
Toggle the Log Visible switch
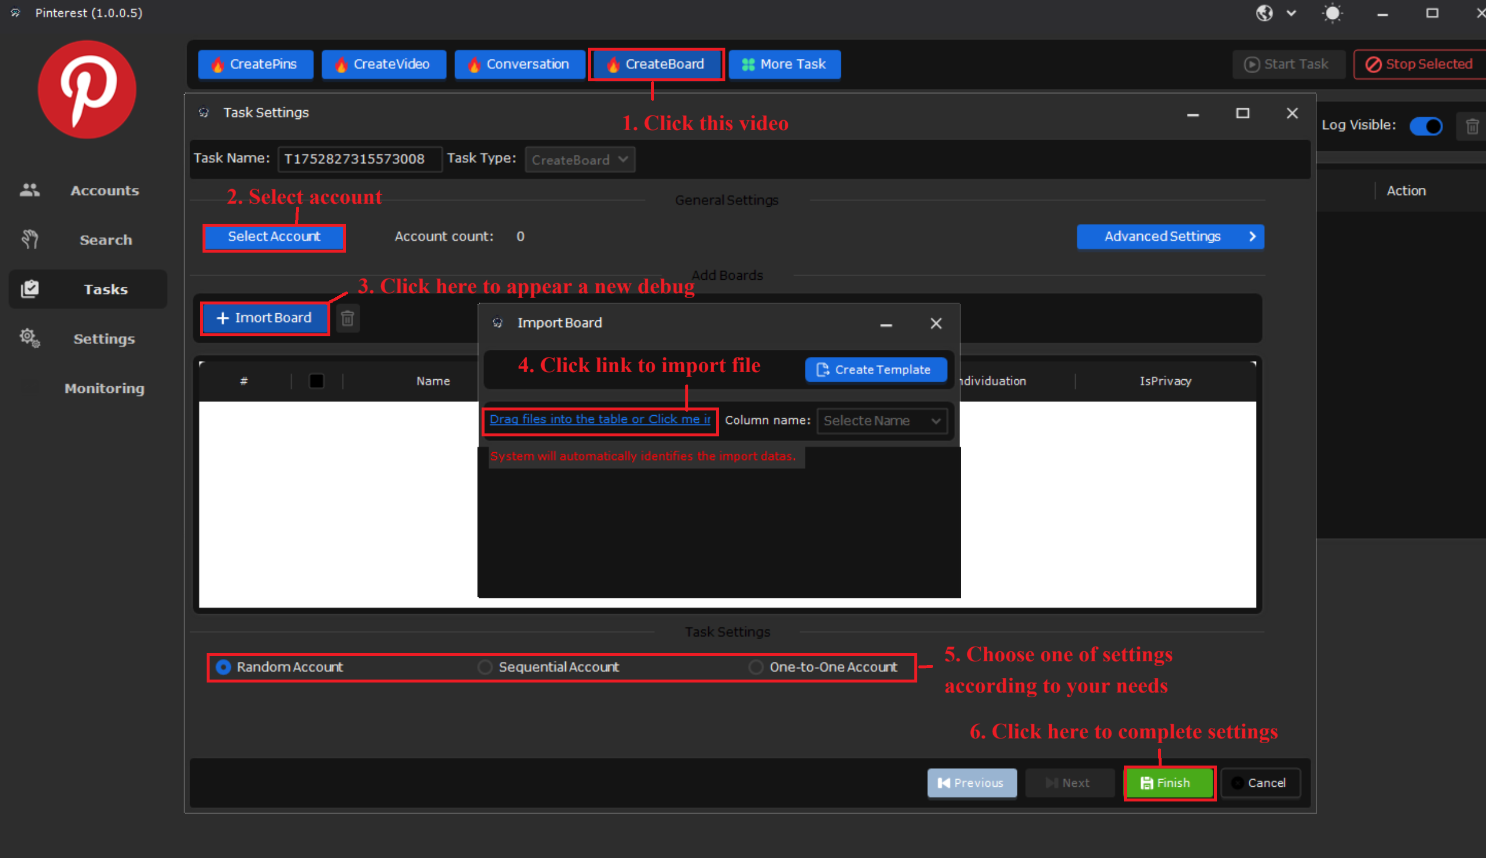pos(1426,125)
